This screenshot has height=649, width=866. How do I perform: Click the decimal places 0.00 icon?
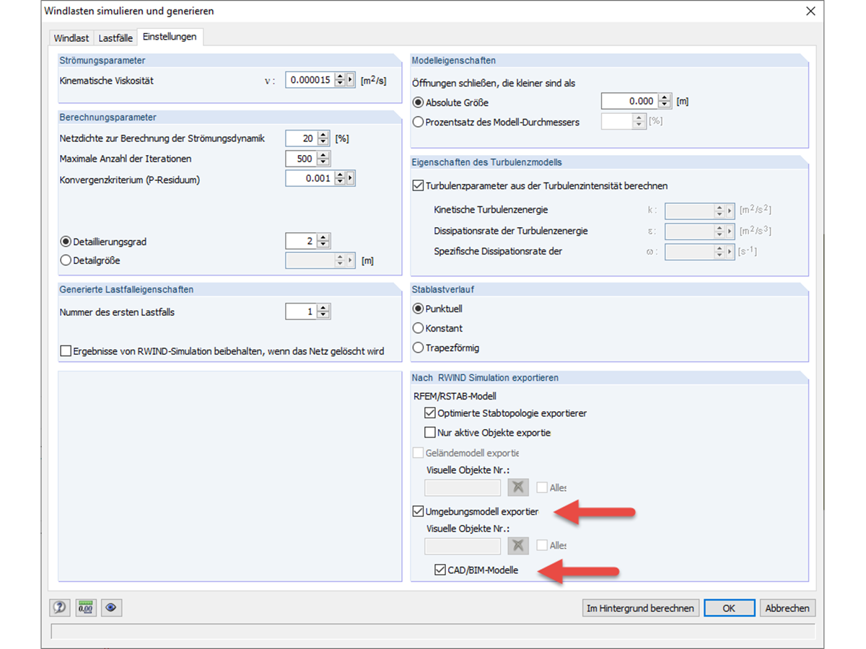coord(85,608)
